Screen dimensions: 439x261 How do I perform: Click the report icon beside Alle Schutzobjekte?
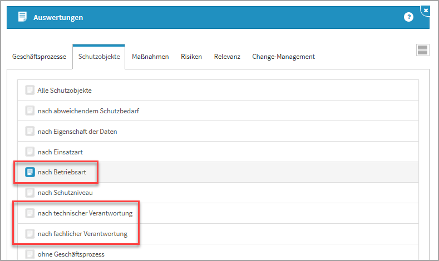[29, 90]
